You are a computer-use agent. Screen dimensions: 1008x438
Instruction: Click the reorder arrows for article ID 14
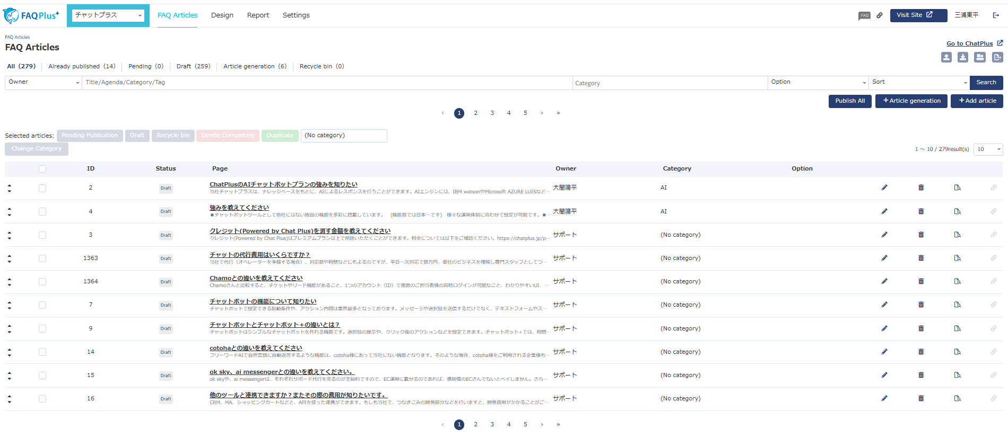(x=10, y=352)
